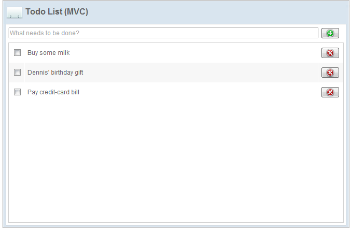Image resolution: width=352 pixels, height=228 pixels.
Task: Click the Buy some milk text
Action: pyautogui.click(x=48, y=53)
